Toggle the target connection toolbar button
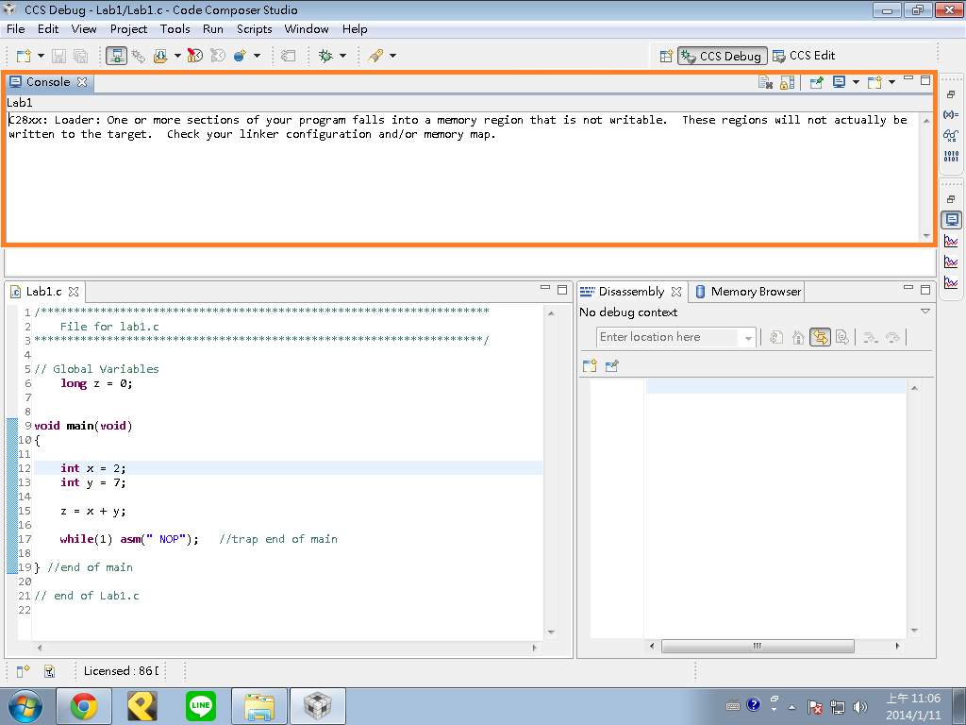Viewport: 966px width, 725px height. pos(117,56)
